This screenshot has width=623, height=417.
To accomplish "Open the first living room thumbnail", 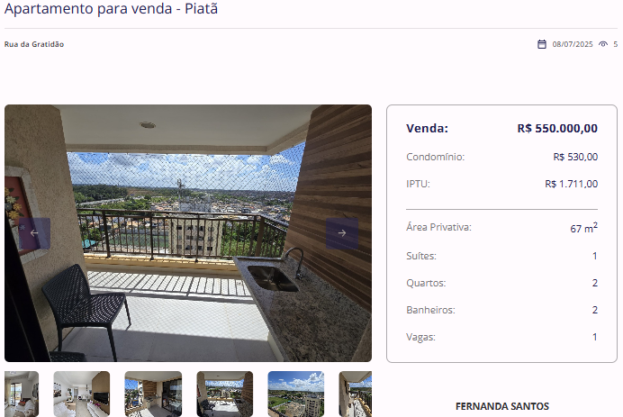I will 22,394.
